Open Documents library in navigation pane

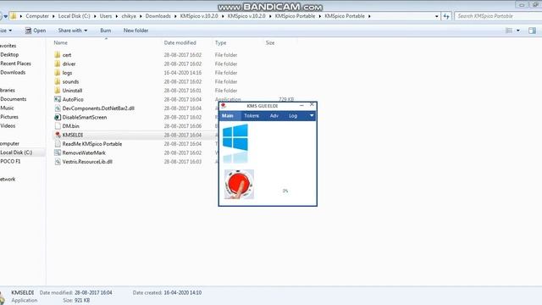tap(14, 99)
